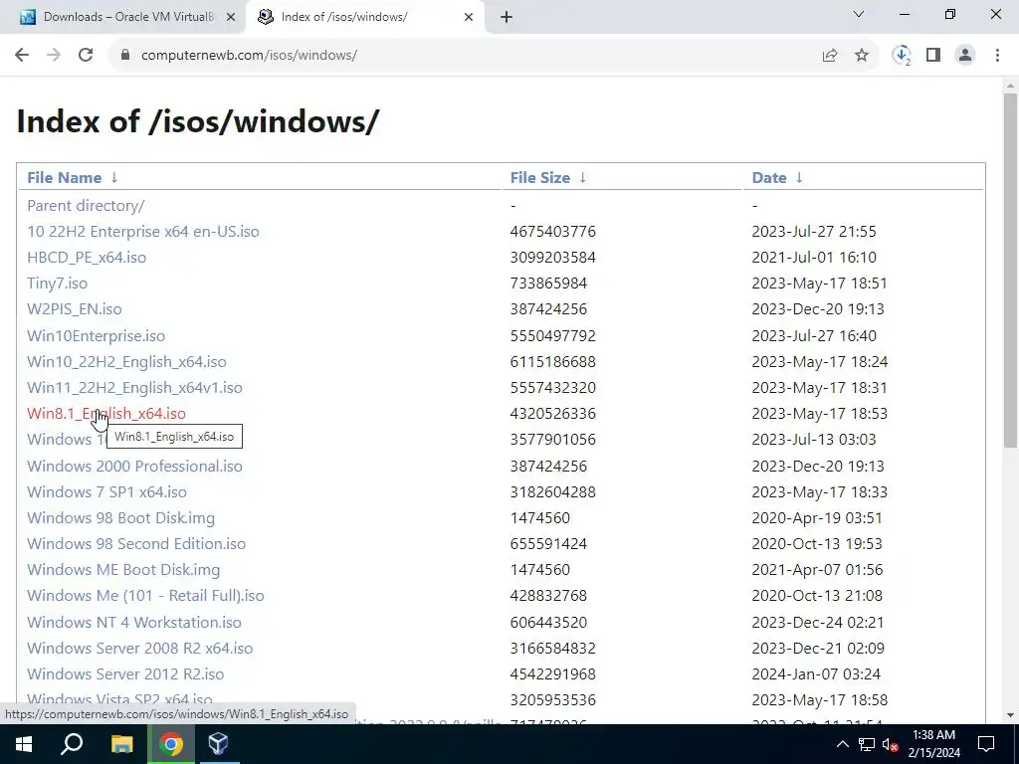Click the File Size descending arrow
This screenshot has width=1019, height=764.
583,177
